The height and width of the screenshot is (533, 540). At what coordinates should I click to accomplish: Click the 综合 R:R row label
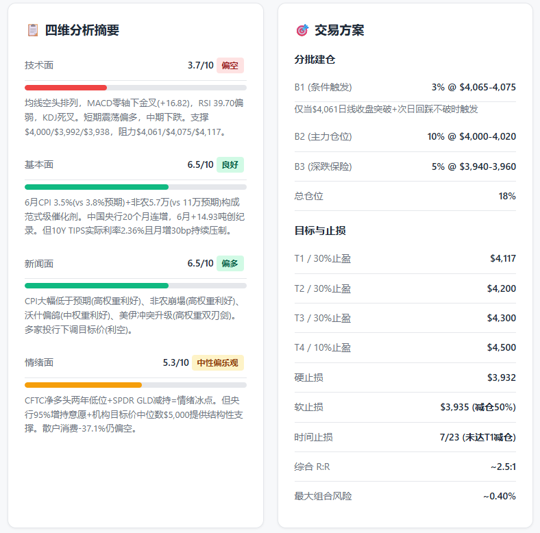pos(312,467)
